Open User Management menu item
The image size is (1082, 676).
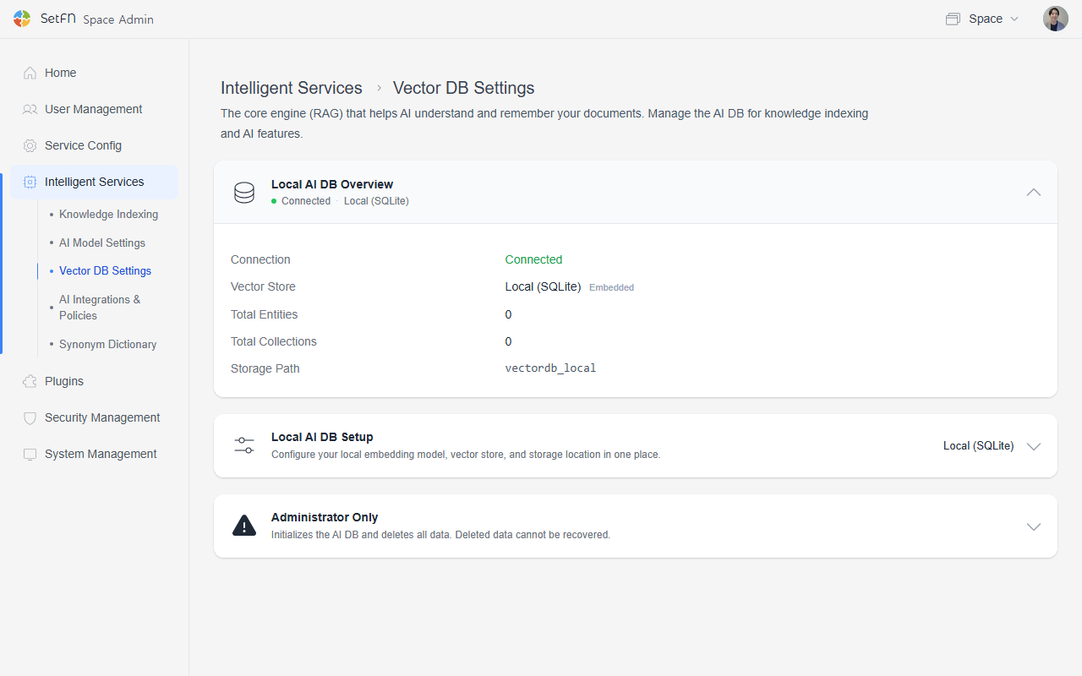(x=95, y=109)
